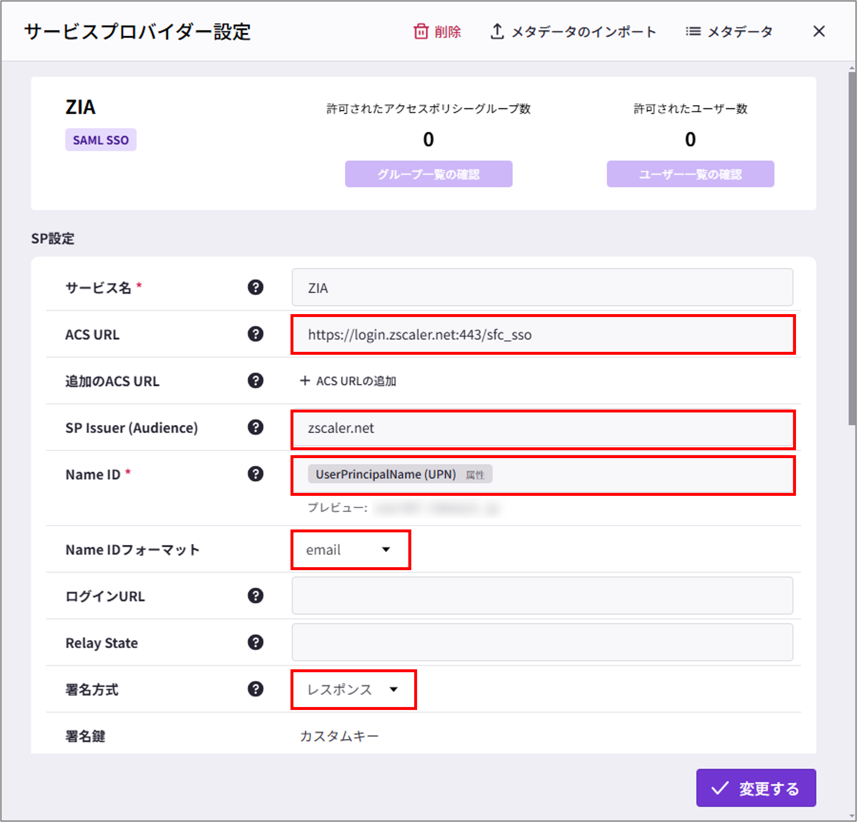Click the checkmark on 変更する button
The width and height of the screenshot is (857, 822).
pos(719,788)
